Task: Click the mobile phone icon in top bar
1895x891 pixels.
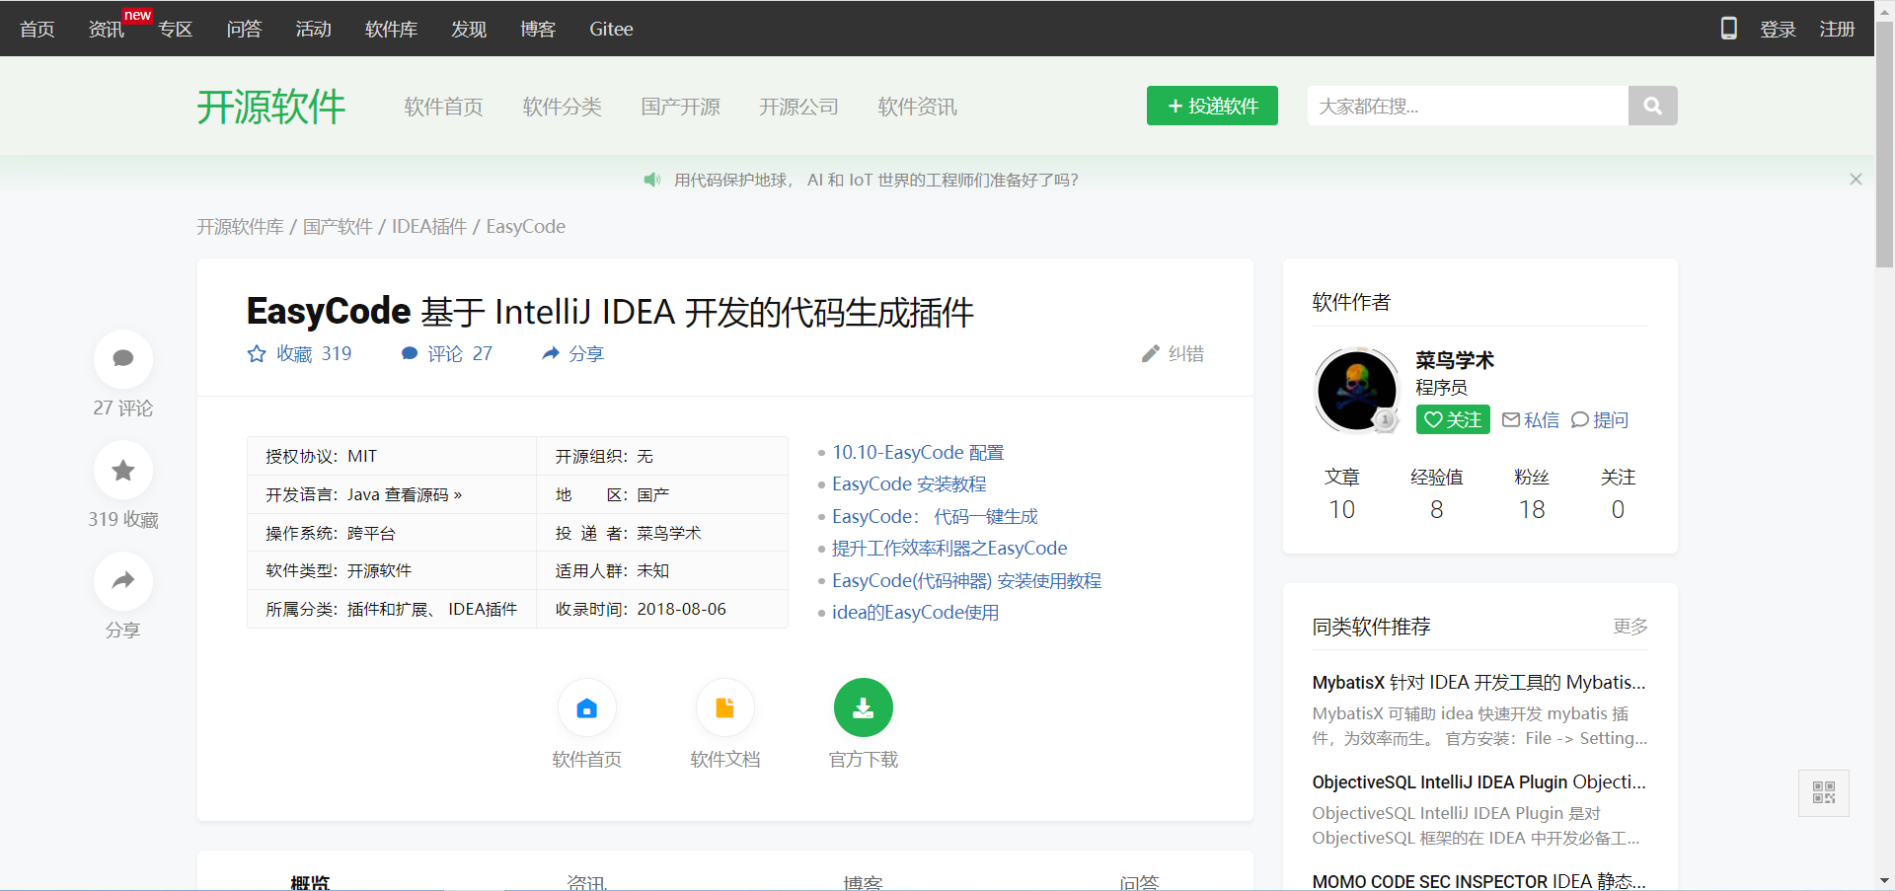Action: click(x=1729, y=29)
